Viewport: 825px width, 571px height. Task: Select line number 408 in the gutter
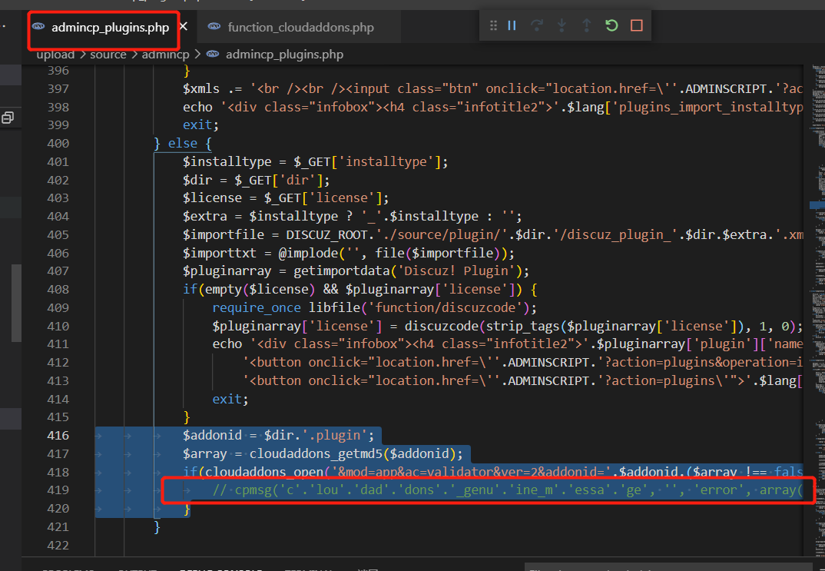(x=58, y=290)
